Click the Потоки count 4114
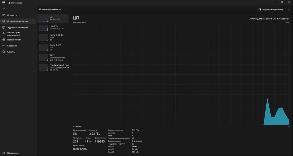This screenshot has width=293, height=156. point(88,141)
